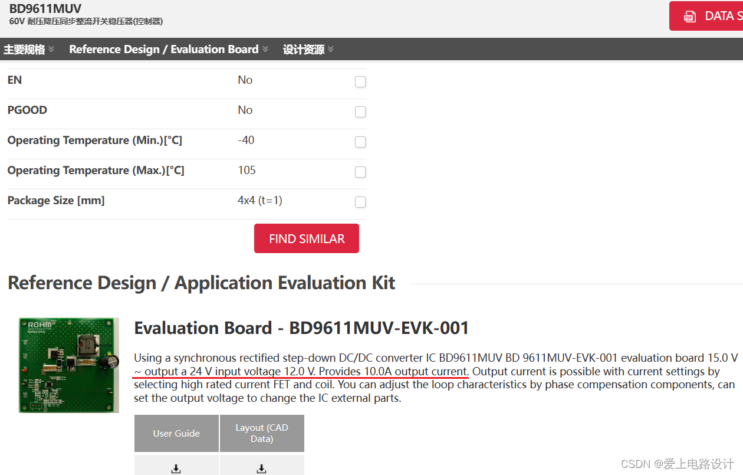Download the User Guide file
743x475 pixels.
[x=176, y=469]
